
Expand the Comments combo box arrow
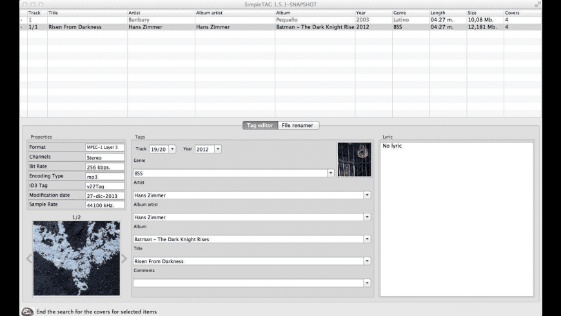click(367, 282)
